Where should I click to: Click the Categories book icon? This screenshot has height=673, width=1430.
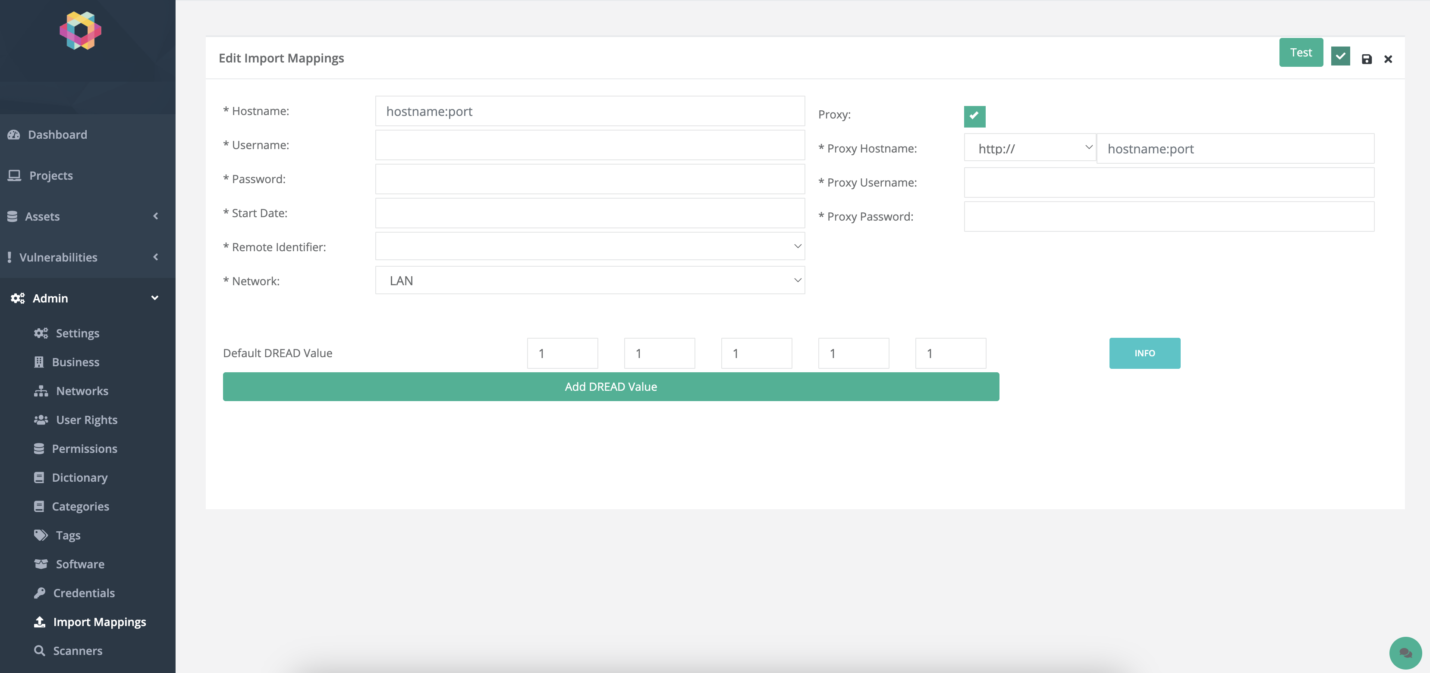pos(39,506)
